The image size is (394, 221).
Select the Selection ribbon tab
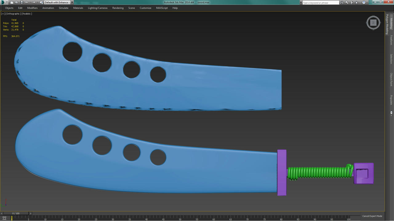coord(392,59)
